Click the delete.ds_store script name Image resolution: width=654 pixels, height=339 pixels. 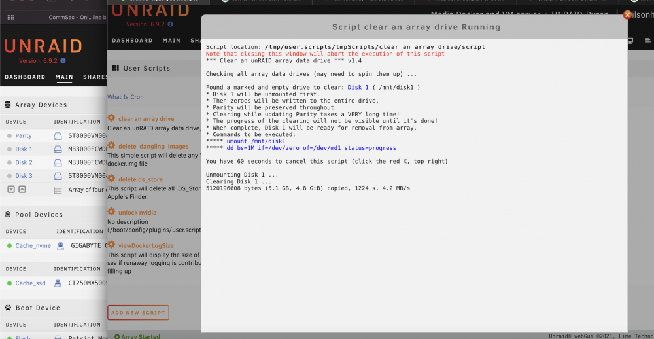tap(141, 179)
